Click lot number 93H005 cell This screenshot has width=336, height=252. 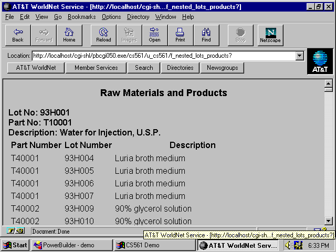[79, 171]
